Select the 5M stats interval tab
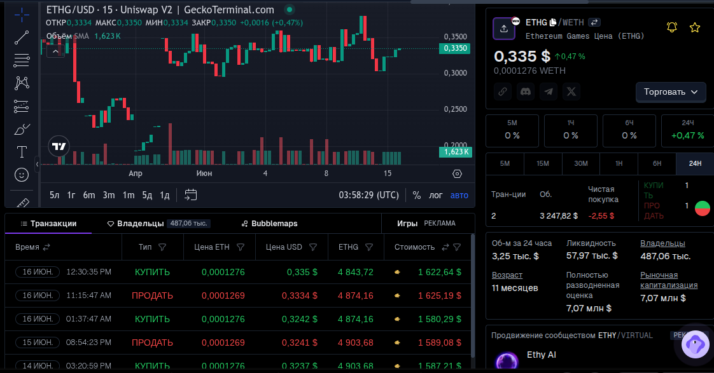This screenshot has width=714, height=373. tap(505, 163)
